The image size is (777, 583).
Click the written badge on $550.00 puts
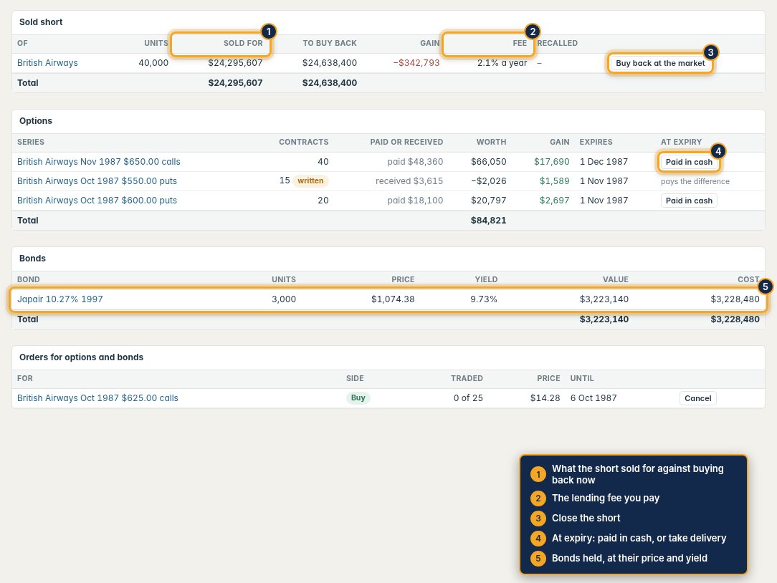(x=310, y=180)
